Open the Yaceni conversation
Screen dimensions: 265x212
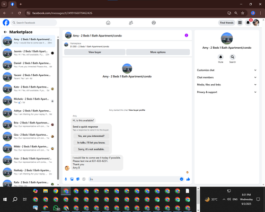tap(28, 77)
